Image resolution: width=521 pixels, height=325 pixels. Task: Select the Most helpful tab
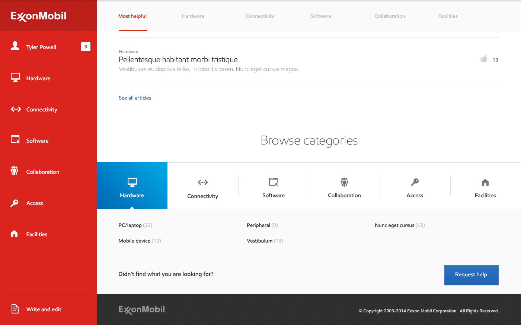132,16
